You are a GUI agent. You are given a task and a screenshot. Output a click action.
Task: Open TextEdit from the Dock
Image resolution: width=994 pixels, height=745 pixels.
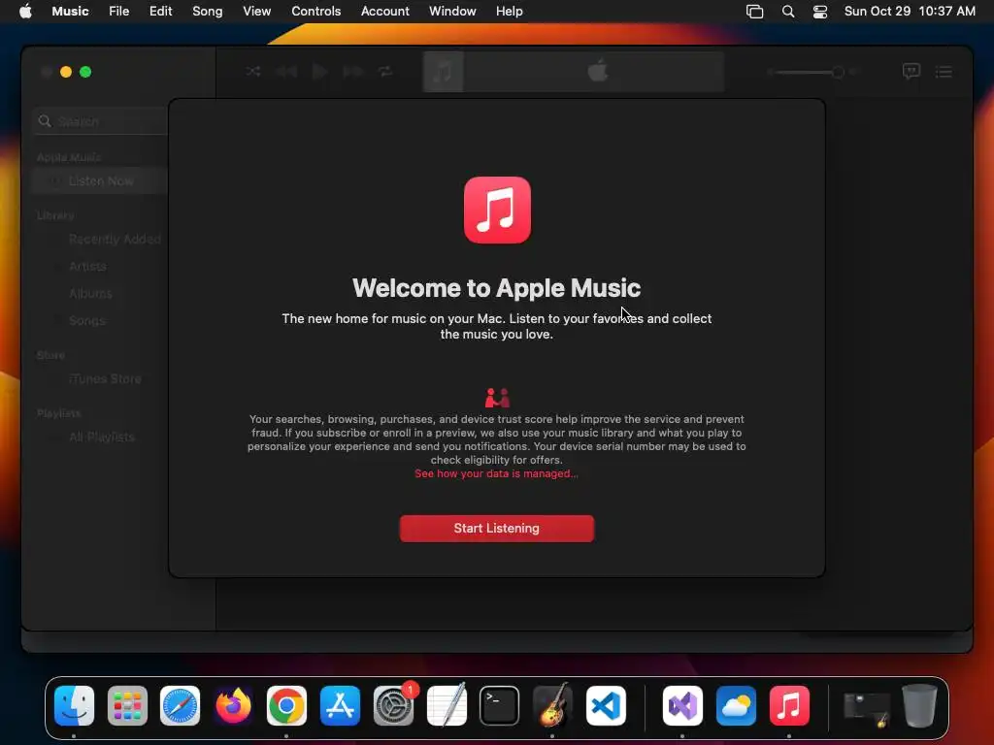(x=447, y=705)
